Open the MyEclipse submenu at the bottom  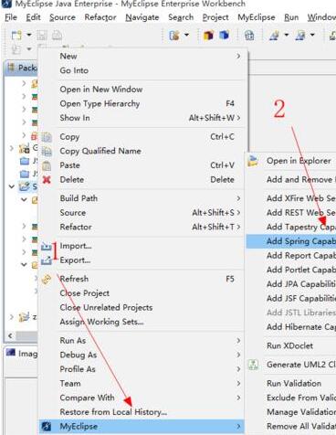pyautogui.click(x=142, y=426)
